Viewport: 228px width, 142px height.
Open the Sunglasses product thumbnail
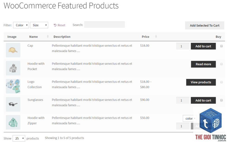[x=13, y=104]
